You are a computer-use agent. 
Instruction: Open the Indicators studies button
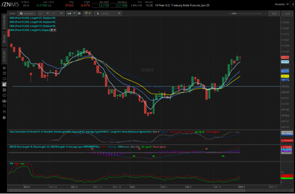tap(26, 14)
